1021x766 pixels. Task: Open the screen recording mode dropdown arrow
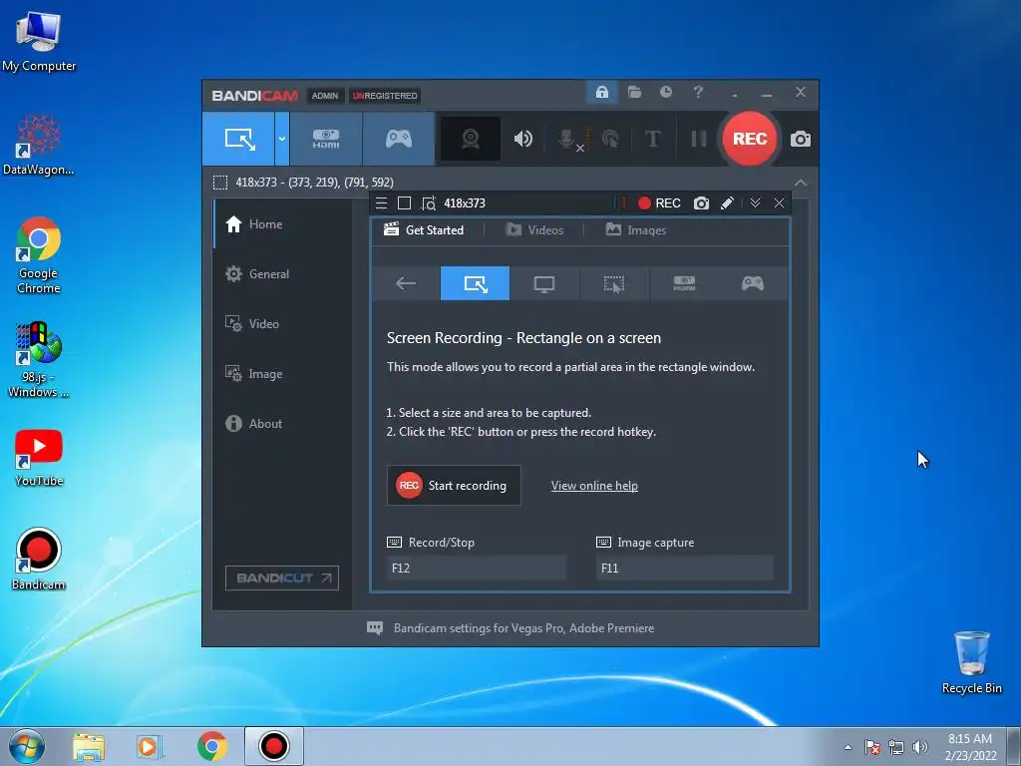coord(282,139)
